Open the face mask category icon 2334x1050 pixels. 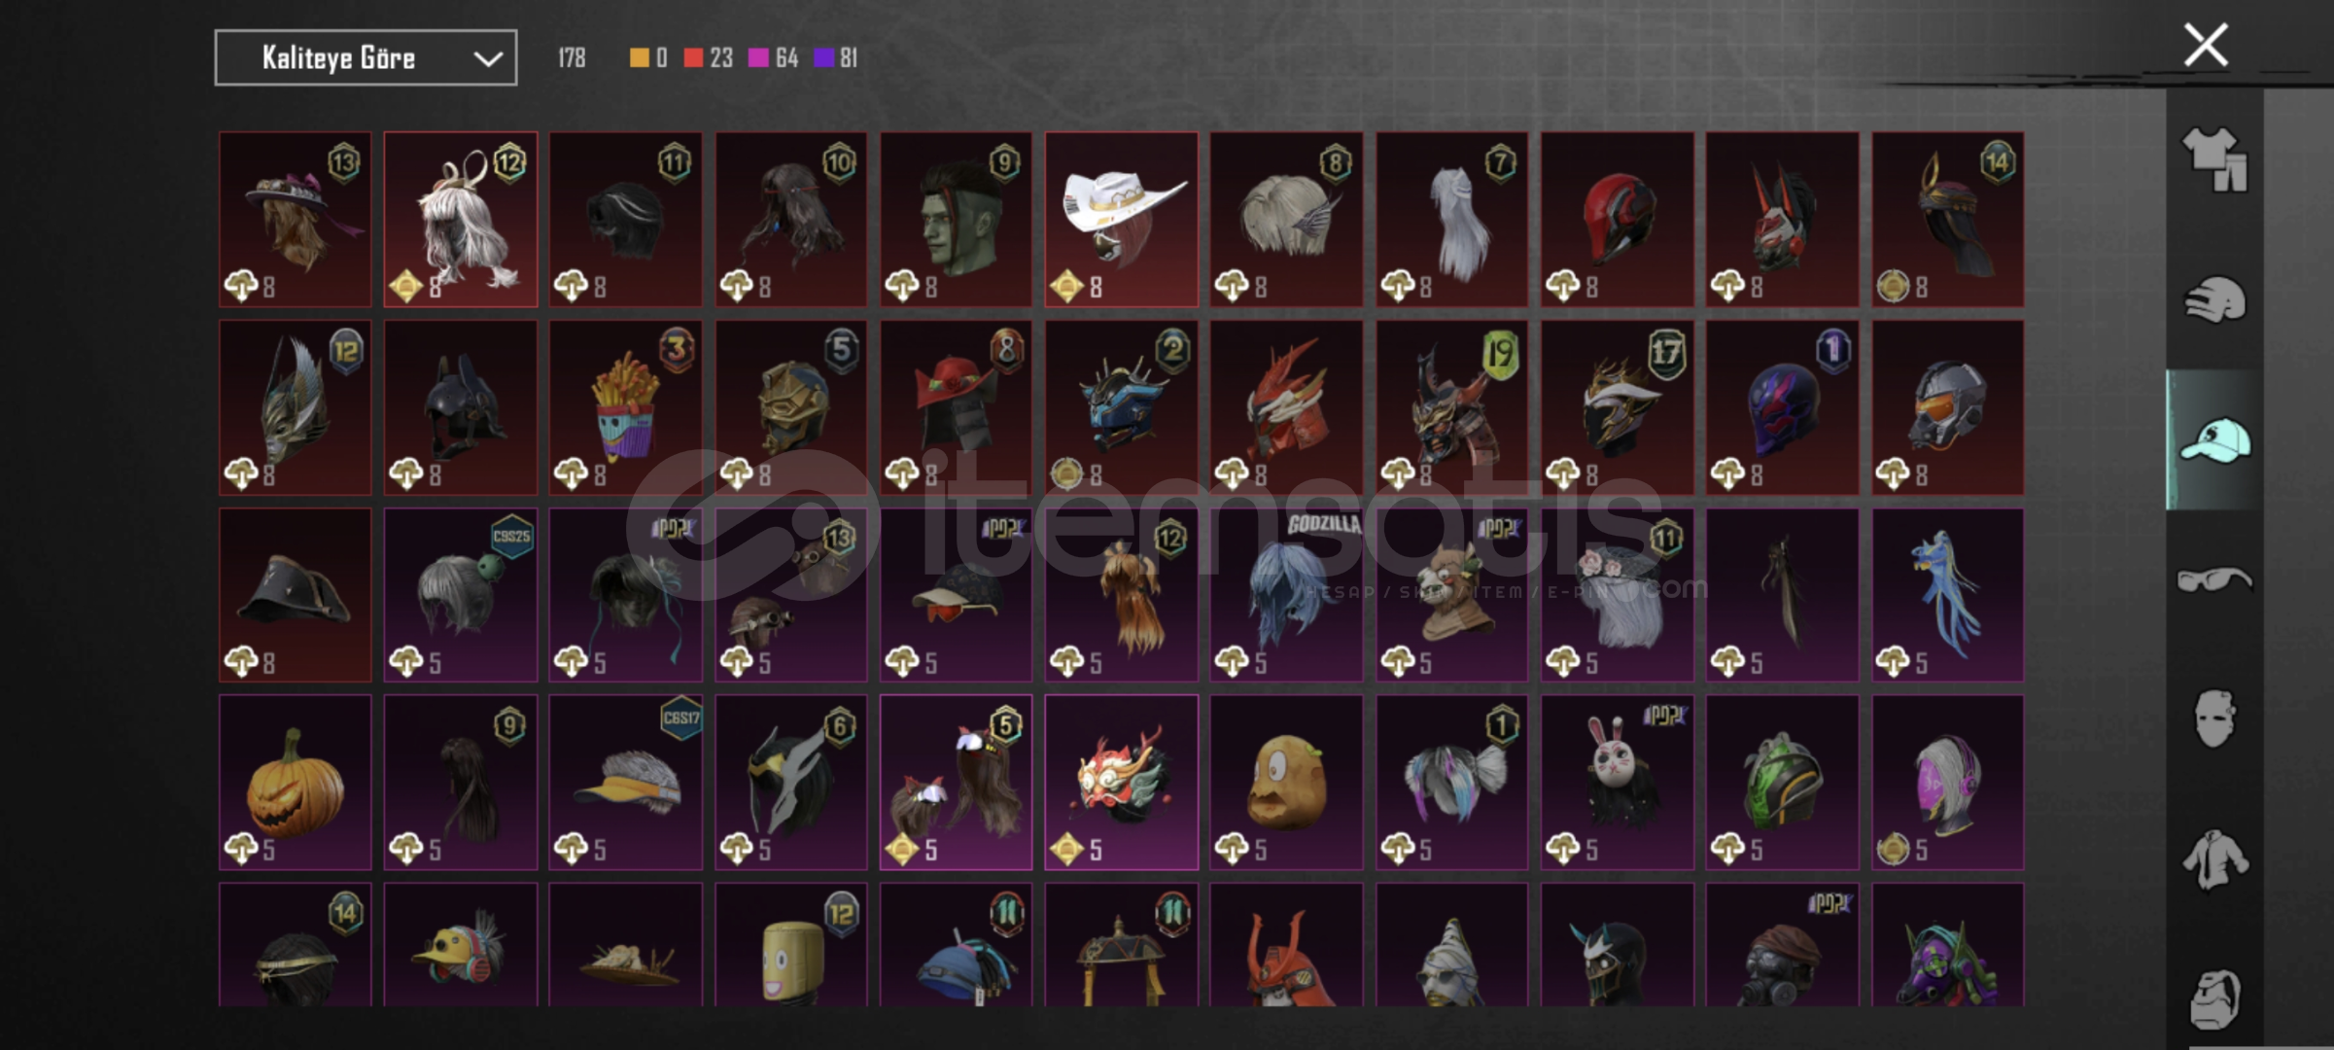pyautogui.click(x=2215, y=719)
